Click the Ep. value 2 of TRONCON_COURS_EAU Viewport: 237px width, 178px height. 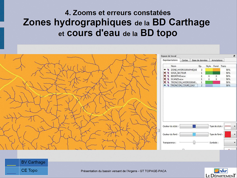click(202, 85)
